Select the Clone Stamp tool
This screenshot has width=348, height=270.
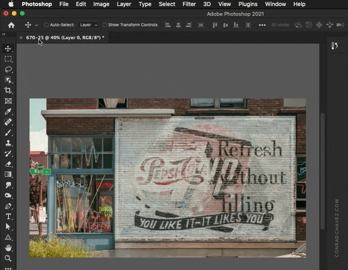pyautogui.click(x=8, y=143)
